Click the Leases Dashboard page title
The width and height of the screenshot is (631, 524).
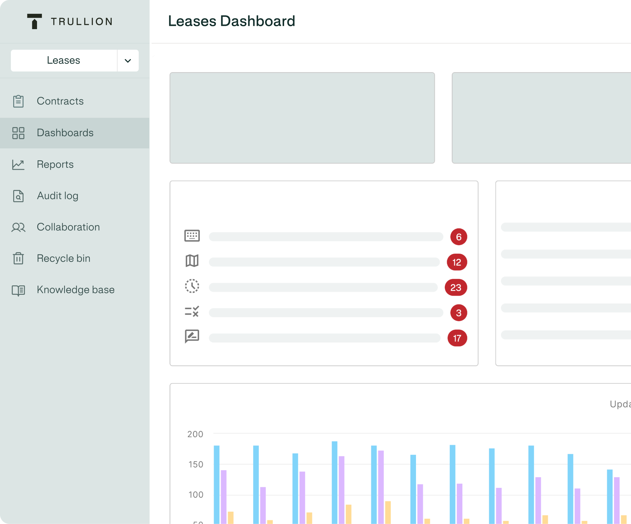231,21
